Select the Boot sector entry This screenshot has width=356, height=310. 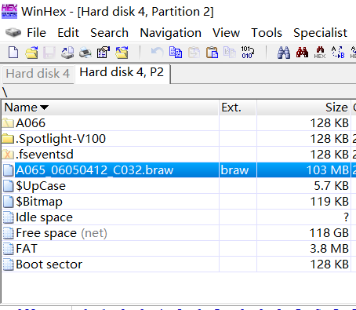click(x=49, y=264)
